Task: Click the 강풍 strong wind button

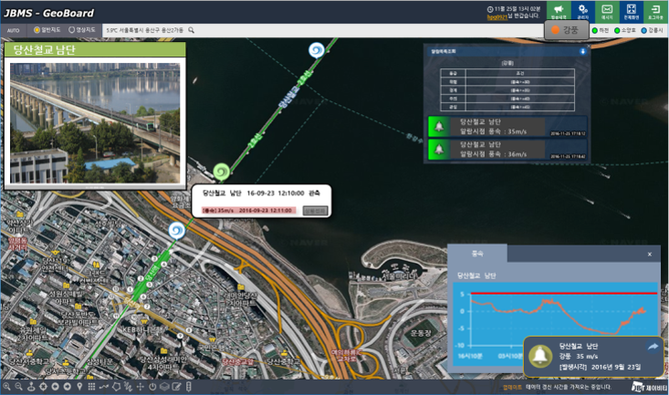Action: coord(566,30)
